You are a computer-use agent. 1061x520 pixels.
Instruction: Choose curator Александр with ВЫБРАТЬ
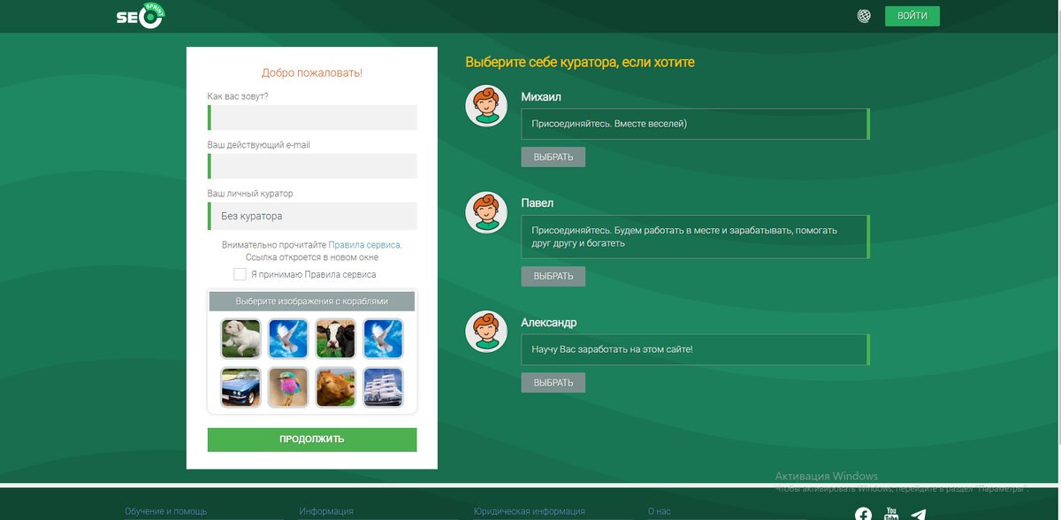[x=553, y=383]
